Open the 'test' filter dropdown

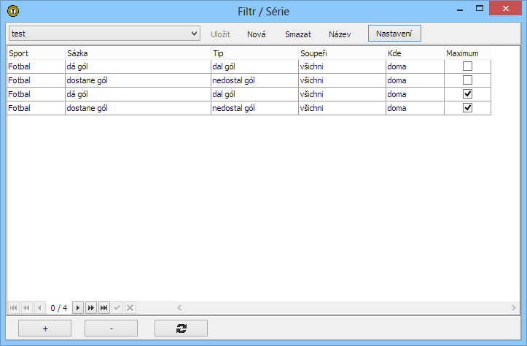194,34
